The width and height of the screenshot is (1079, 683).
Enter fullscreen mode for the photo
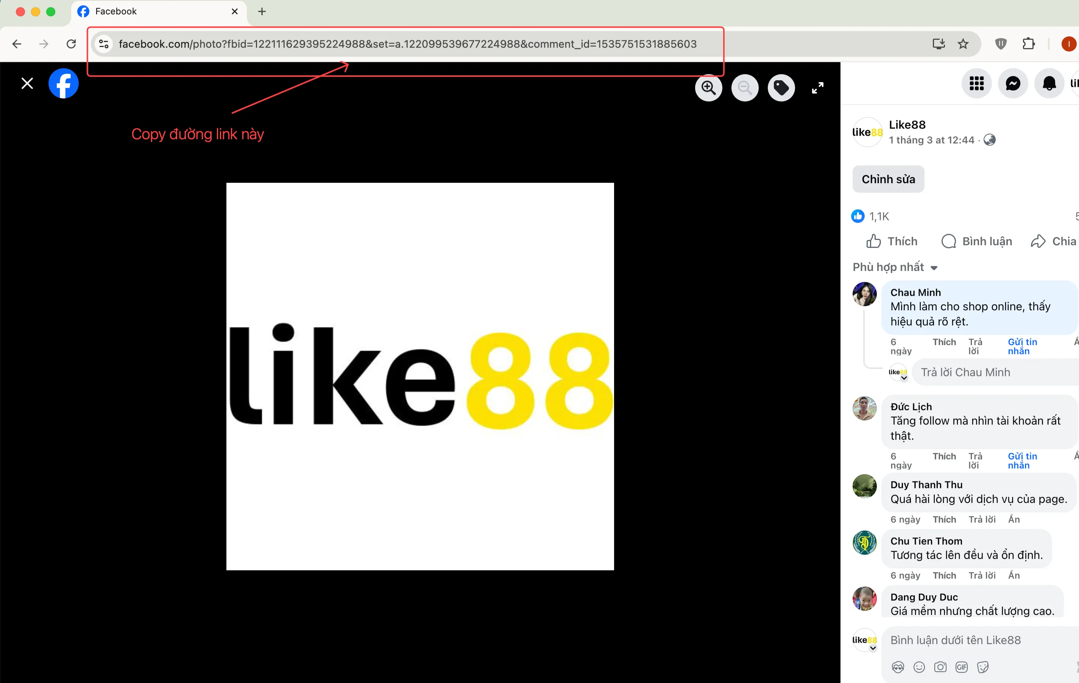pos(817,88)
